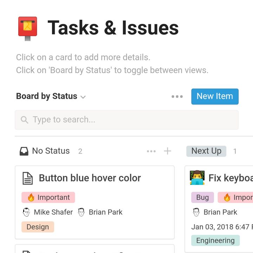Click the No Status column title
Viewport: 253px width, 253px height.
(51, 151)
